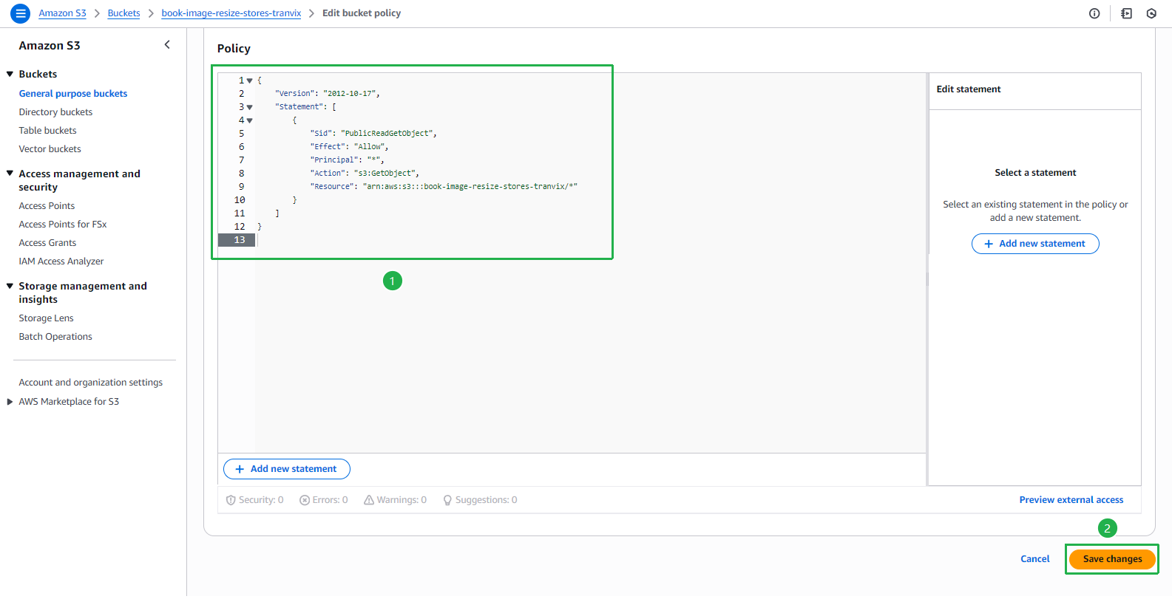
Task: Open Table buckets
Action: [x=47, y=131]
